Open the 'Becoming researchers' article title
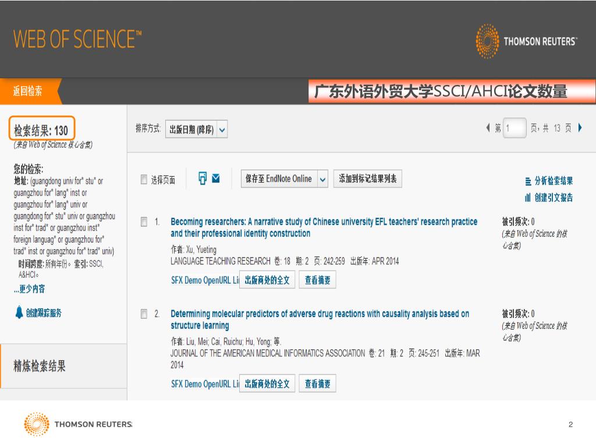The image size is (596, 447). [324, 228]
